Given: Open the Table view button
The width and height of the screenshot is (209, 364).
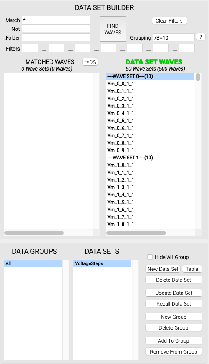Looking at the screenshot, I should pyautogui.click(x=192, y=269).
